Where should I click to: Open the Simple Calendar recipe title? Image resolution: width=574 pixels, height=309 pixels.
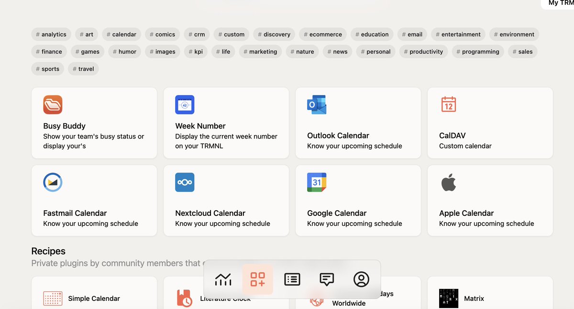coord(94,298)
